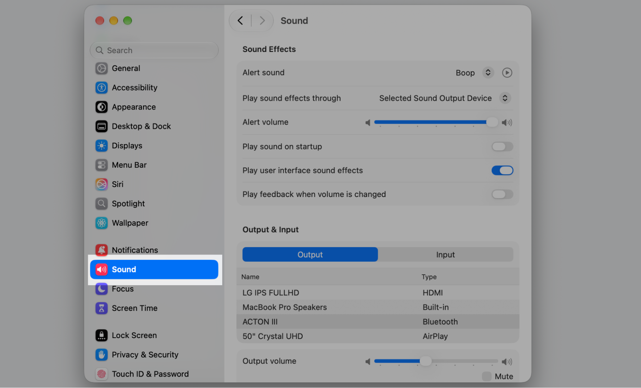Select LG IPS FULLHD output device
641x388 pixels.
pos(378,293)
